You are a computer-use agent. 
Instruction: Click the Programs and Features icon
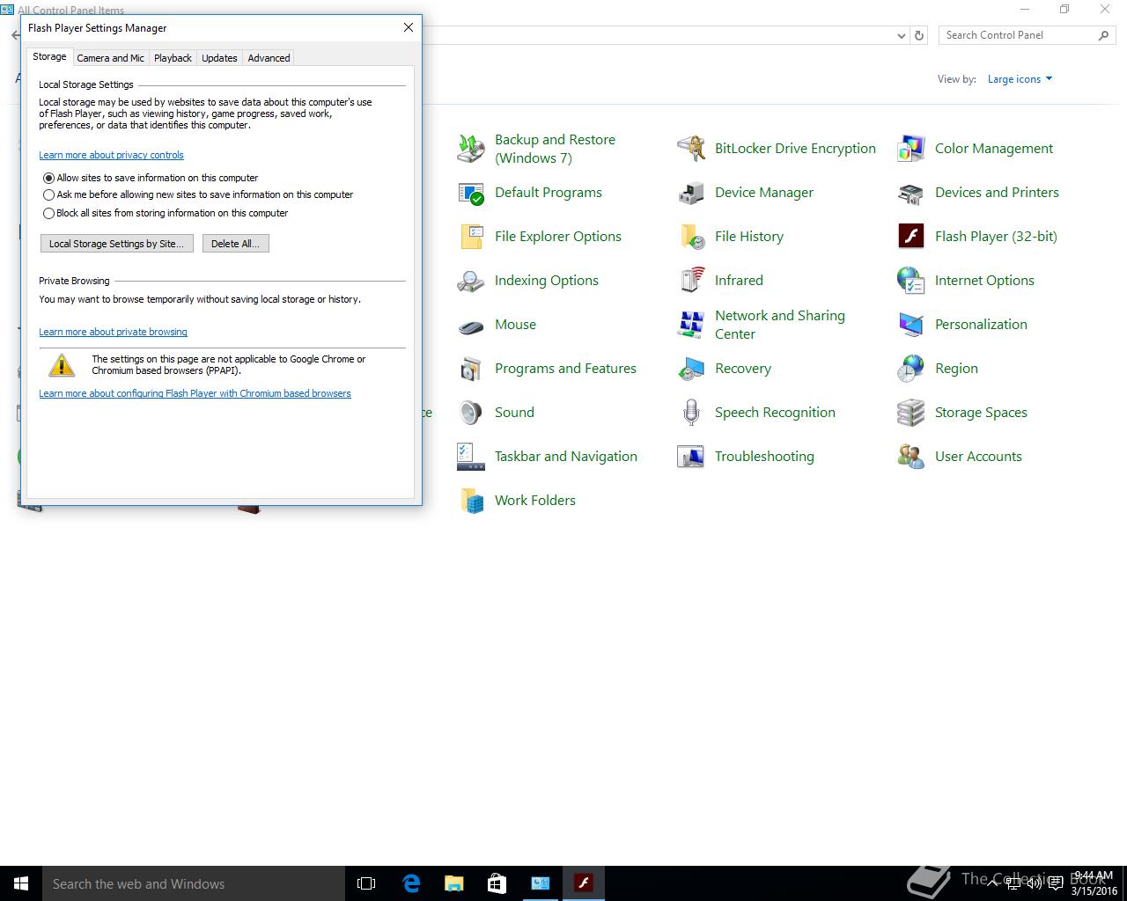[x=471, y=369]
